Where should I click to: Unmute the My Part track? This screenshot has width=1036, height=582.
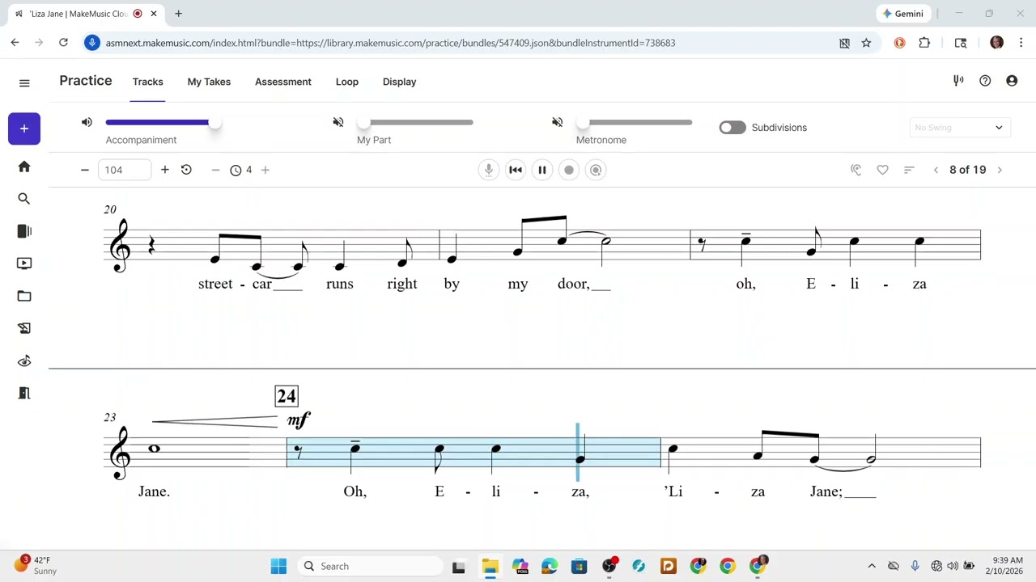coord(338,122)
